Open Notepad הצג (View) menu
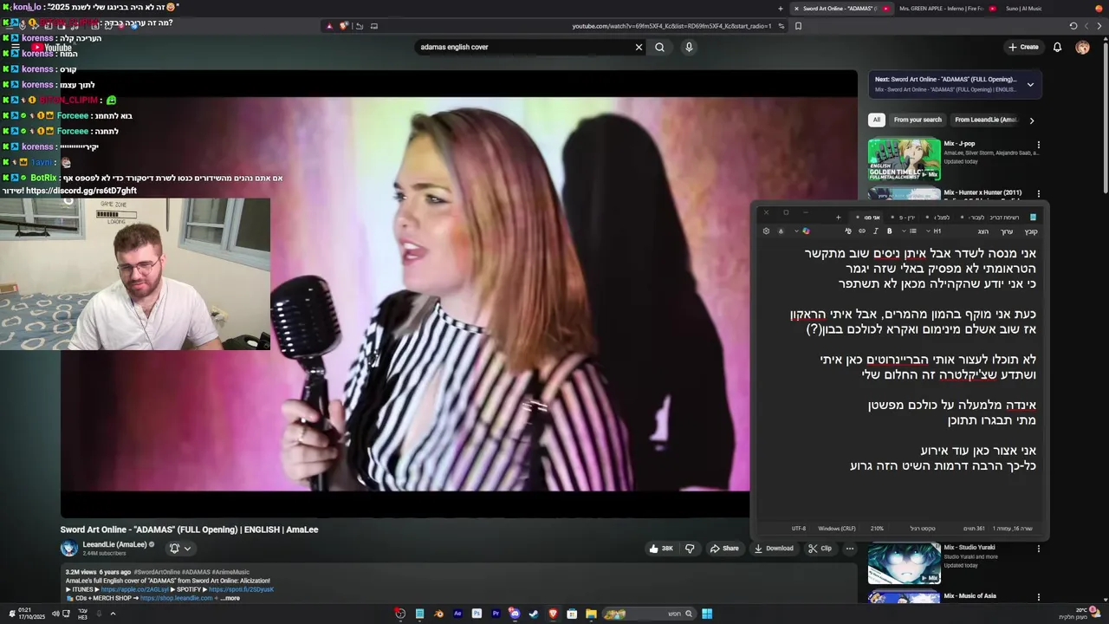This screenshot has height=624, width=1109. (983, 231)
